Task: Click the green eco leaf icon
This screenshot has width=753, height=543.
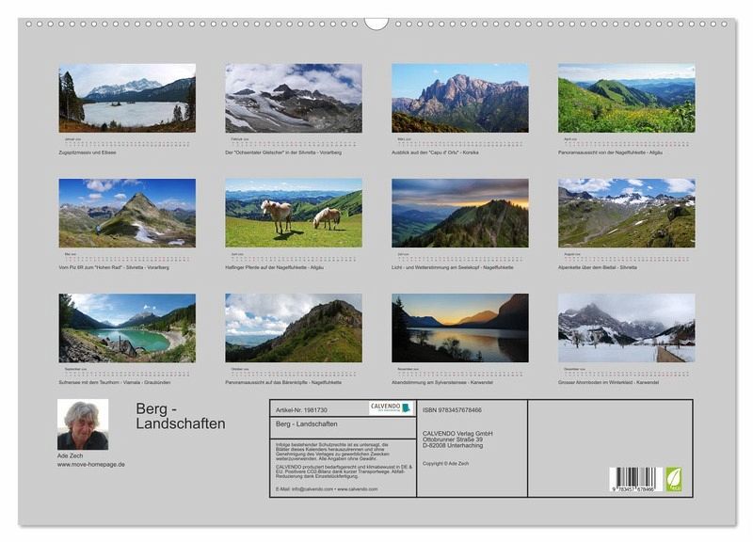Action: [673, 479]
